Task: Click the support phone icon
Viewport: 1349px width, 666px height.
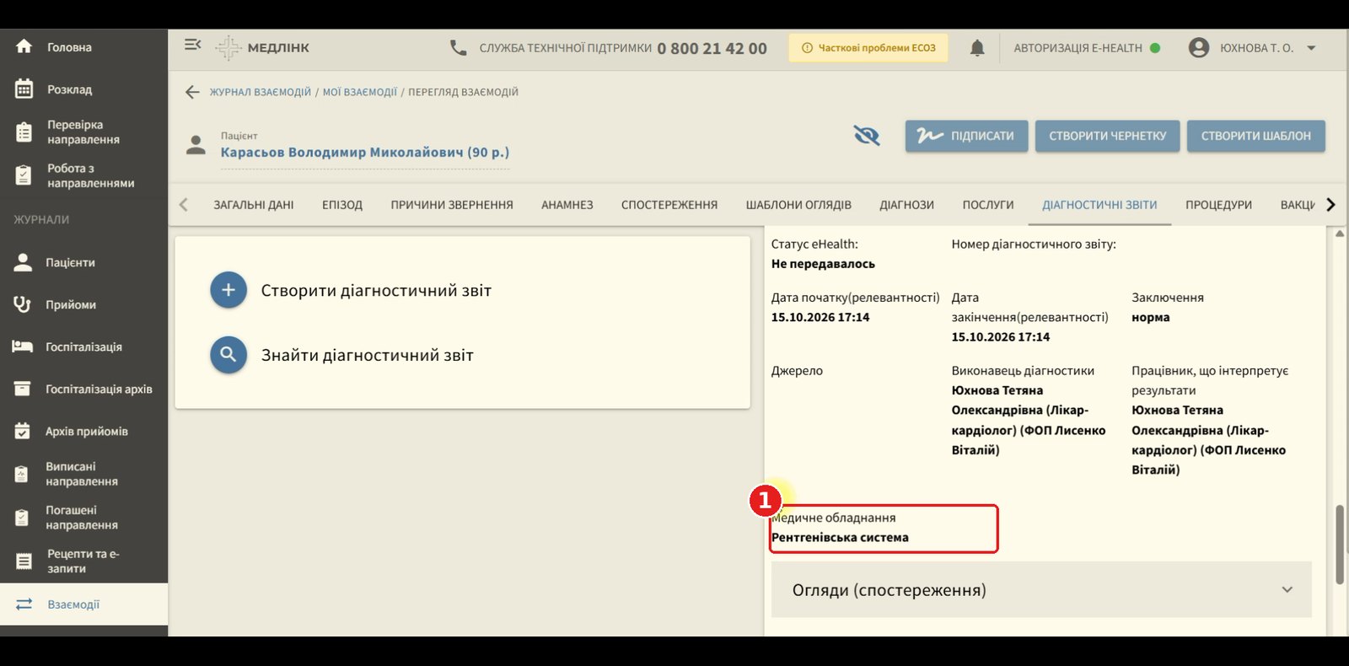Action: tap(458, 48)
